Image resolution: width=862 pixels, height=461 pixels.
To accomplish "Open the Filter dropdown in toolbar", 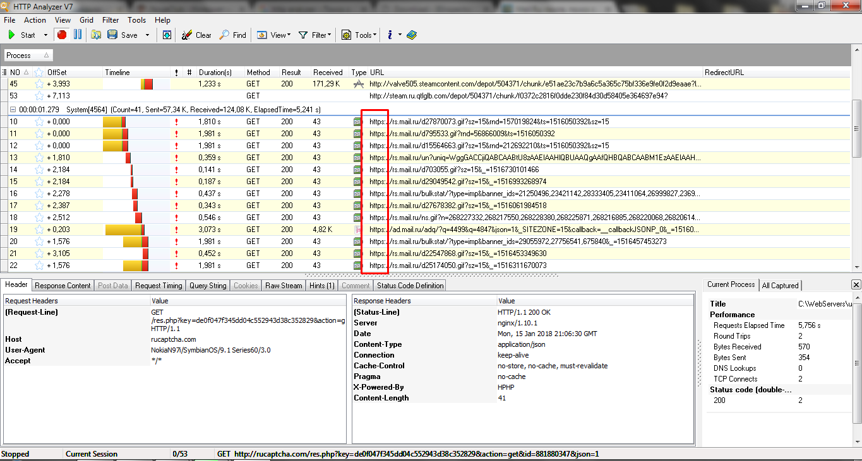I will (314, 35).
